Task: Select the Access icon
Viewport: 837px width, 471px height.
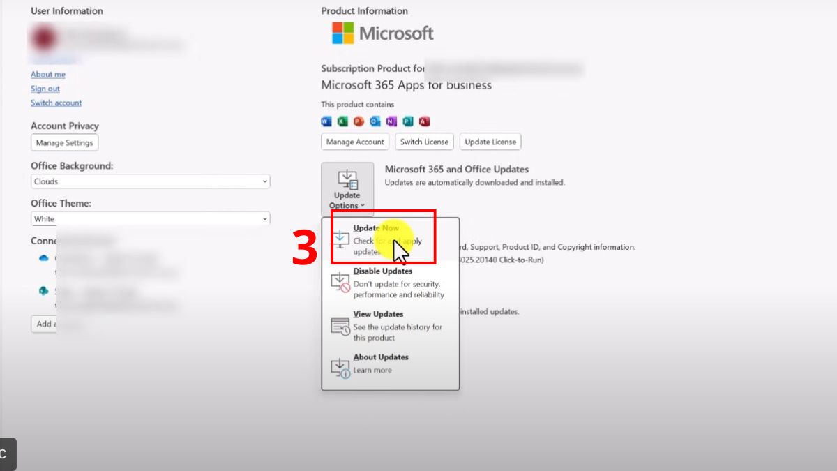Action: point(423,121)
